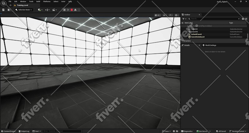Viewport: 249px width, 133px height.
Task: Open the Cmd console type dropdown
Action: tap(37, 131)
